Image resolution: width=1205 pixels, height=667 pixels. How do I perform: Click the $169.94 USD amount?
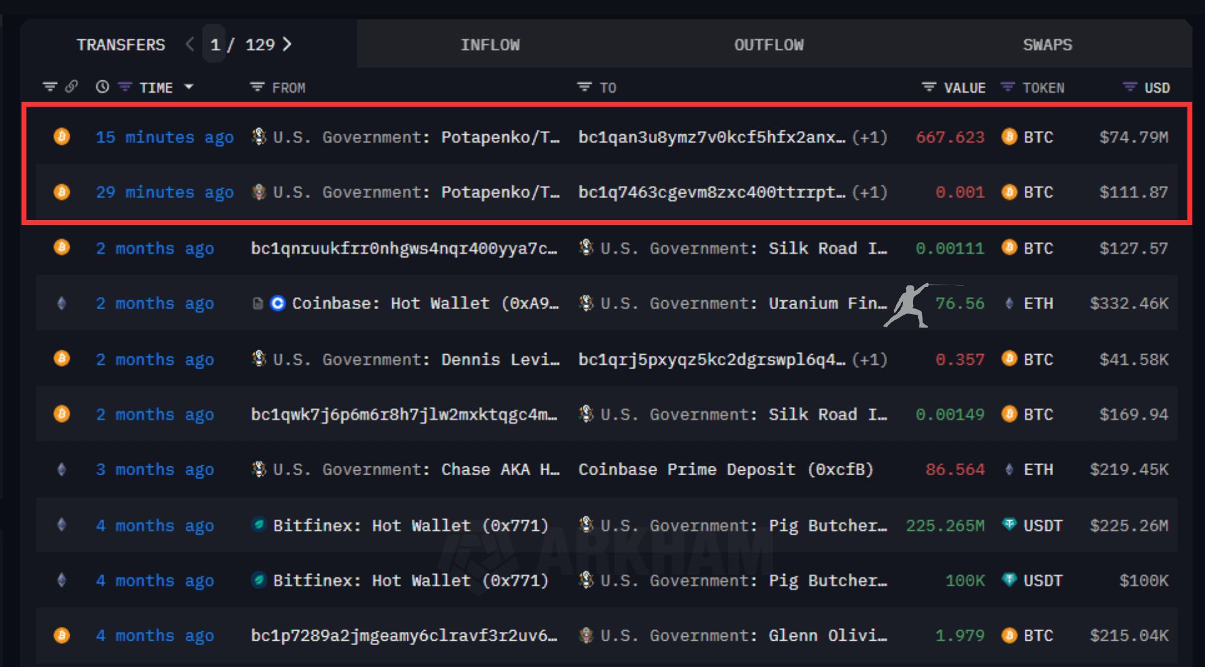tap(1133, 414)
